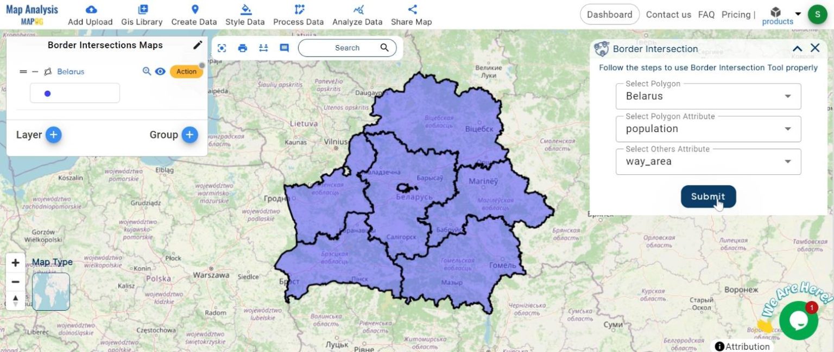Click the zoom-to-extent map icon
The height and width of the screenshot is (352, 834).
[222, 48]
